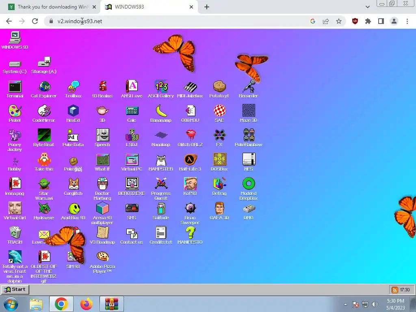This screenshot has width=416, height=312.
Task: Open ASCII Gallery icon
Action: (161, 89)
